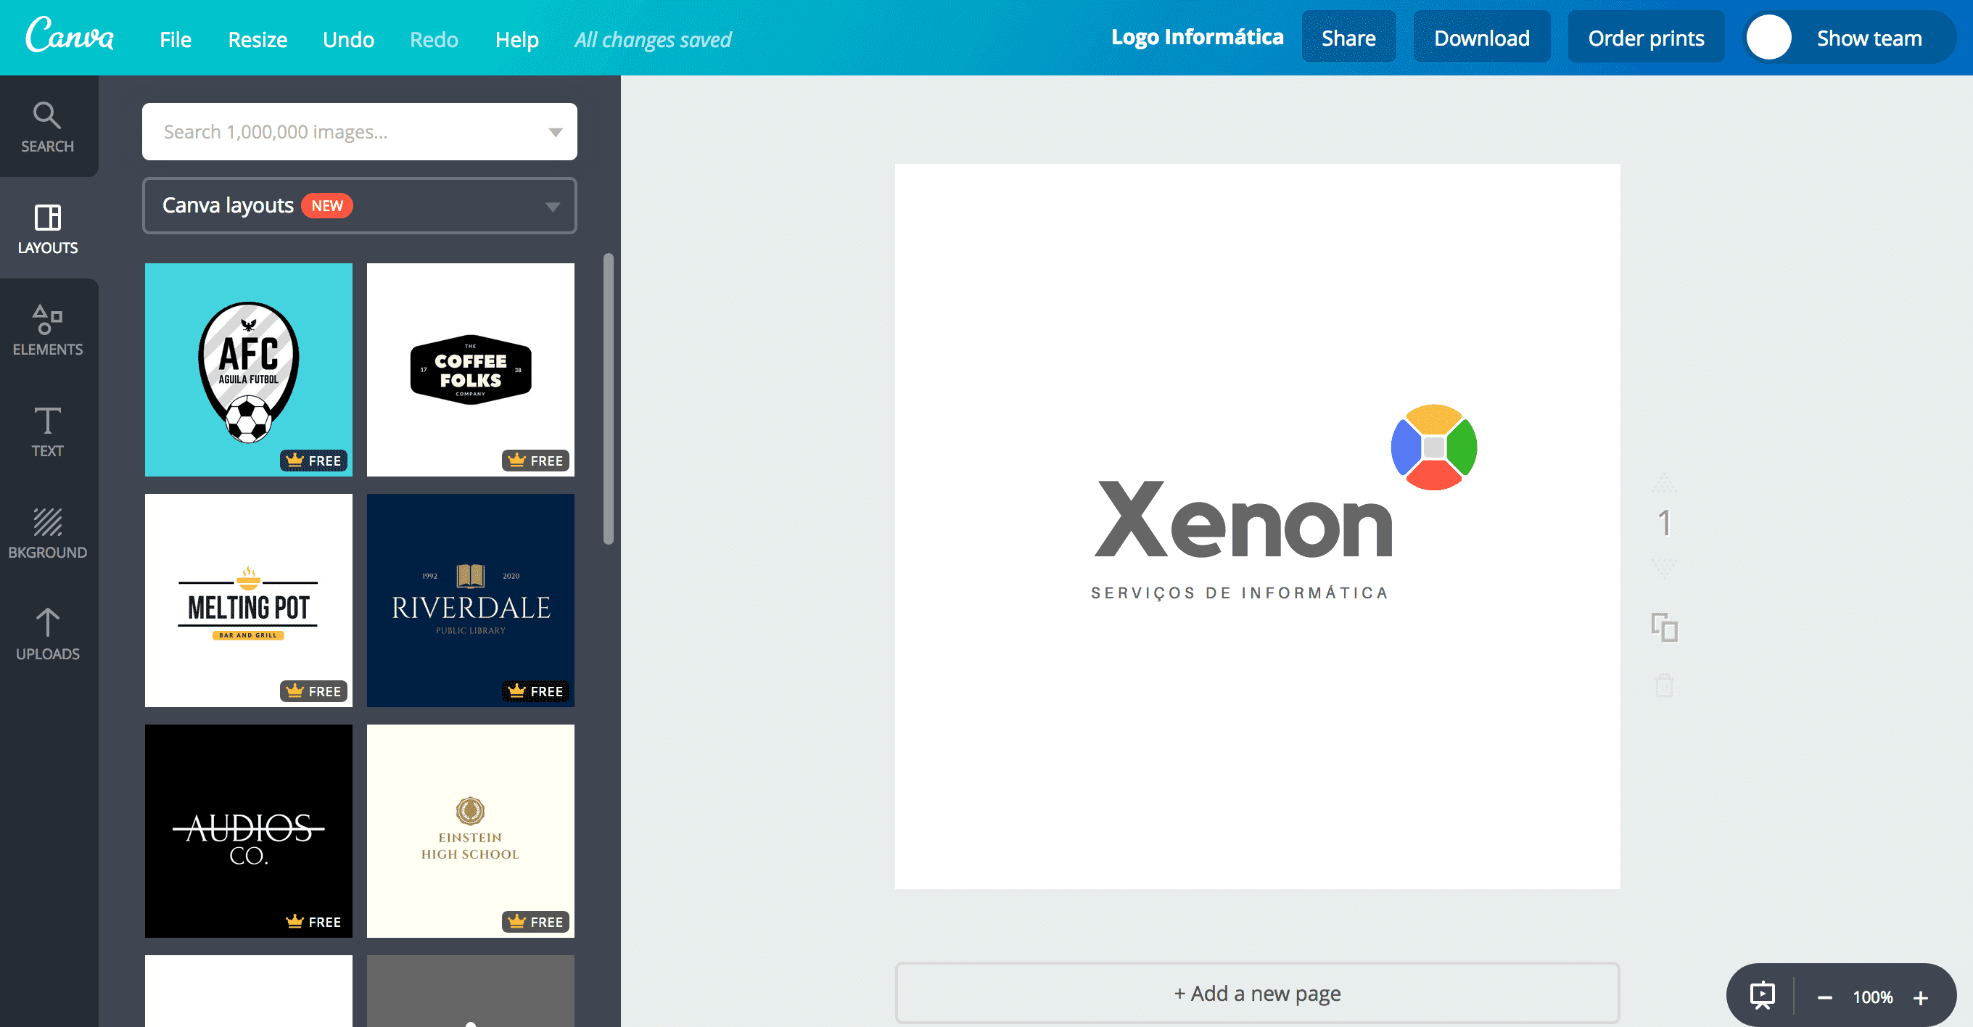
Task: Open the image search filter dropdown
Action: [x=554, y=131]
